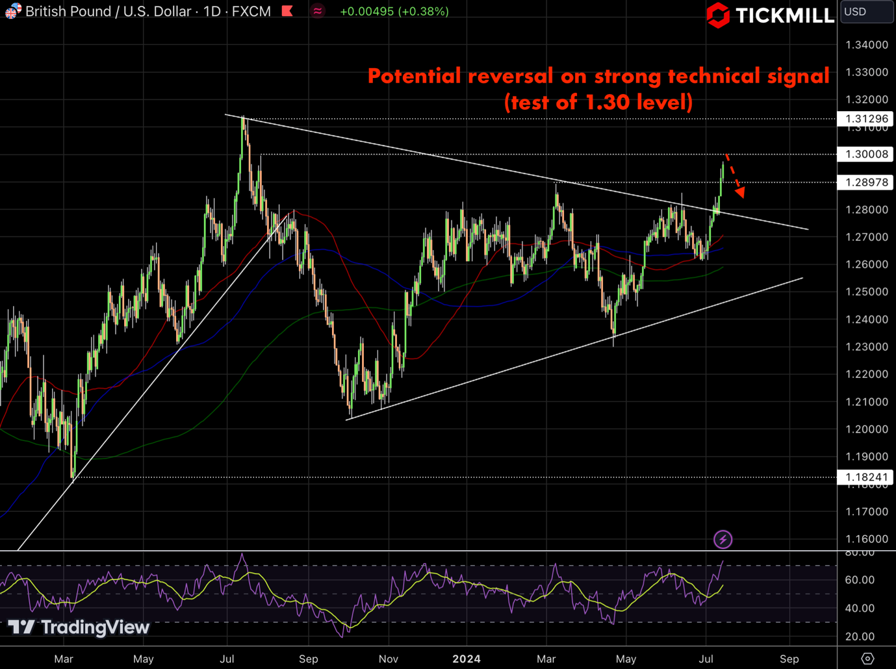
Task: Click the British pound US dollar flag icon
Action: point(12,11)
